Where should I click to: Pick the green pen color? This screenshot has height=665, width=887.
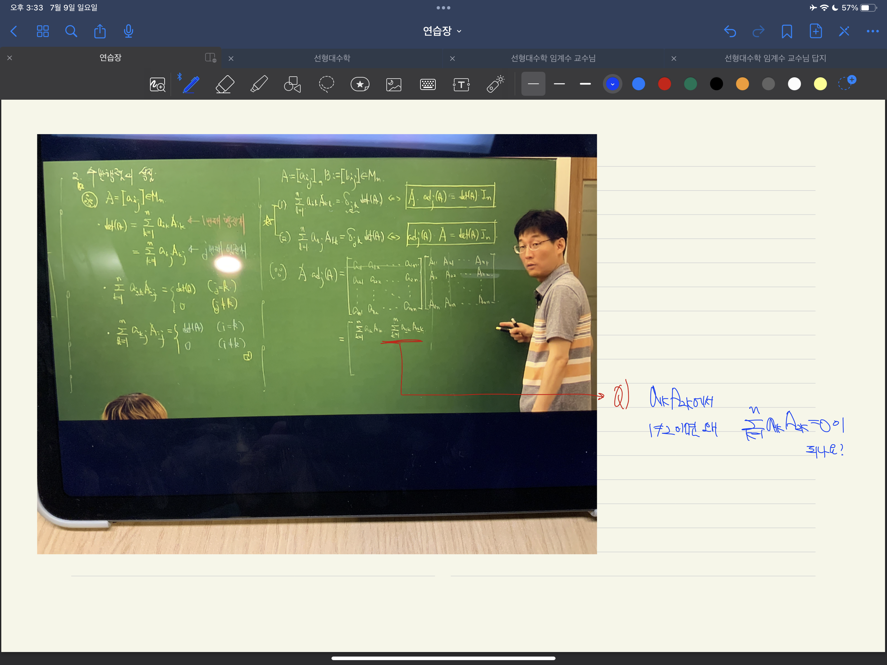pos(691,84)
